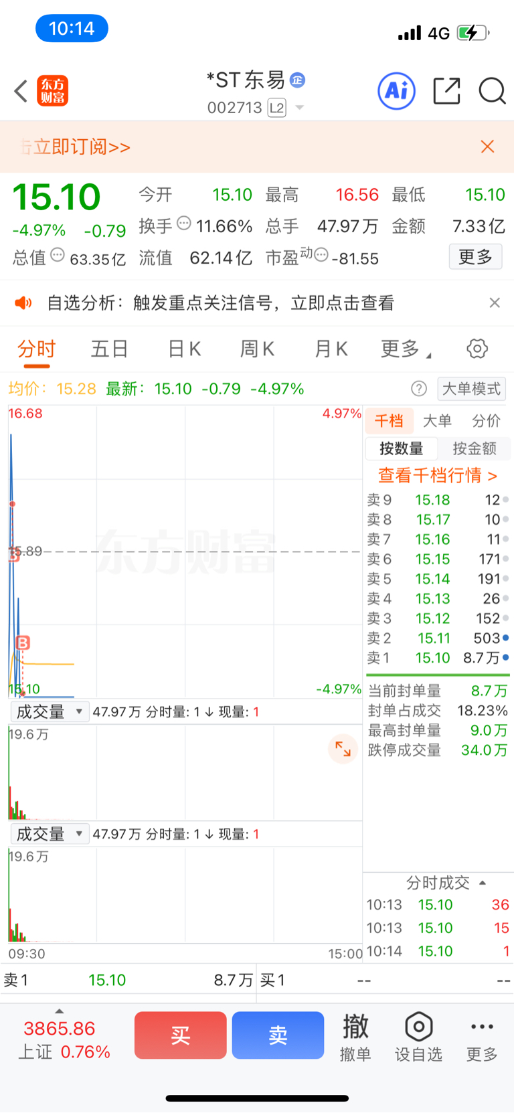
Task: Tap the 最高封单量 9.0万 value
Action: [489, 730]
